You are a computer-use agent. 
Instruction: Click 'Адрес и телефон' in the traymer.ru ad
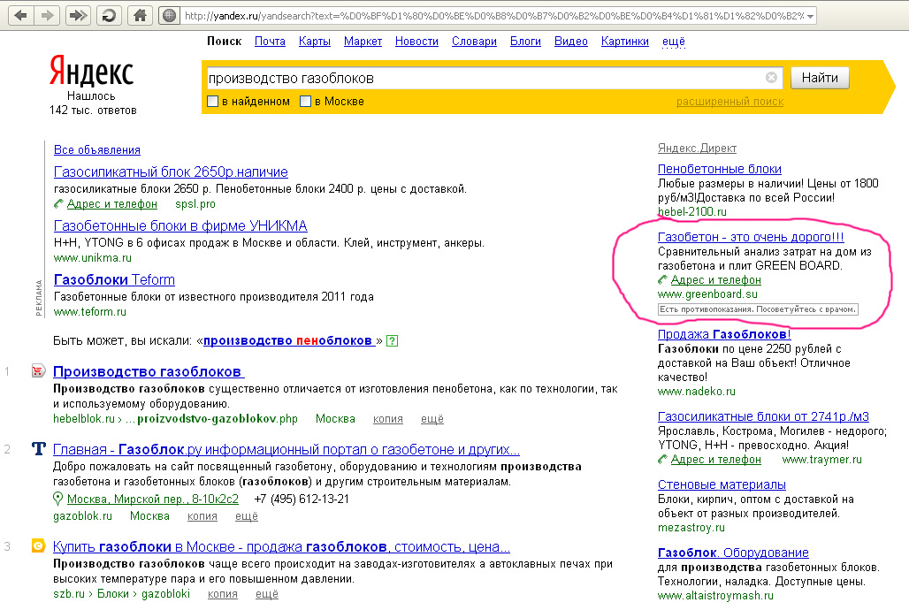pyautogui.click(x=716, y=459)
